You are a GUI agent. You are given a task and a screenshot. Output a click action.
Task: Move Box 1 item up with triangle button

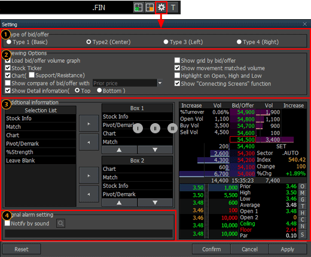pyautogui.click(x=119, y=150)
